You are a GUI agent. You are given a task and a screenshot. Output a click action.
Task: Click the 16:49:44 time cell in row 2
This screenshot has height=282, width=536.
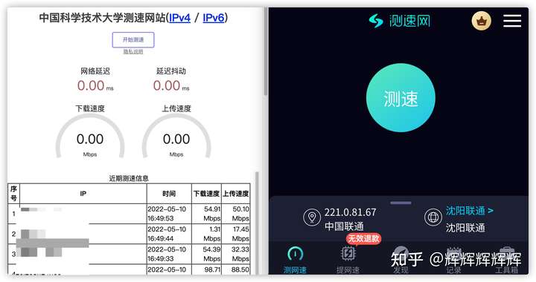coord(169,234)
